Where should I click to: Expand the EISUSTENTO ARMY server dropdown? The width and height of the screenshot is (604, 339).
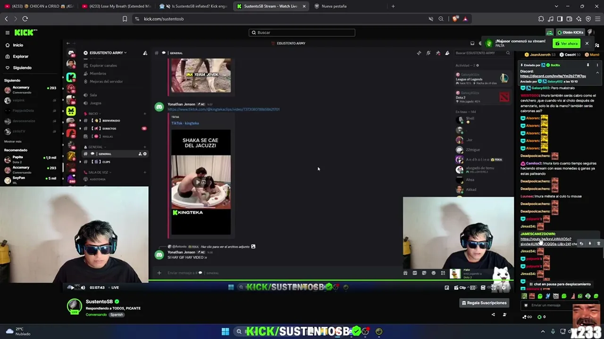[x=106, y=53]
